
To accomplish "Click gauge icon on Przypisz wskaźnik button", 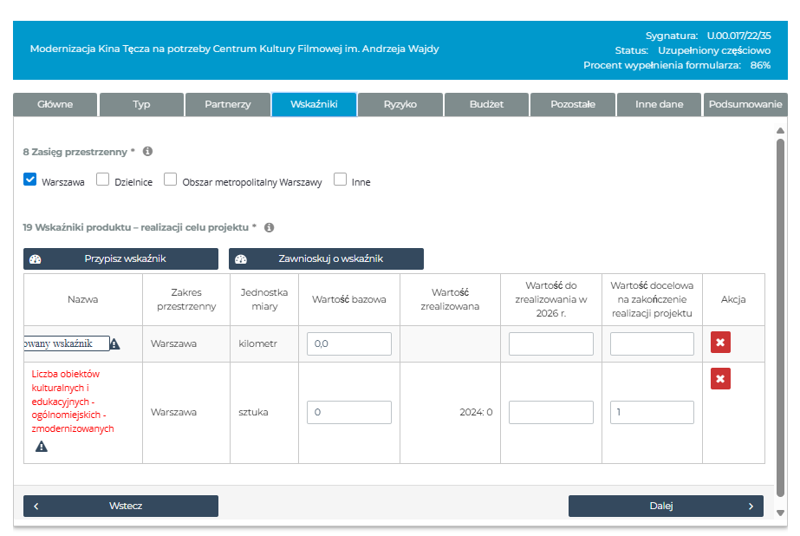I will [36, 259].
